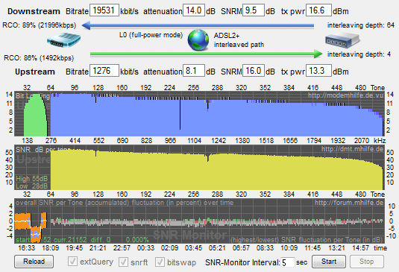
Task: Click 'interleaving depth: 64' text
Action: [361, 25]
